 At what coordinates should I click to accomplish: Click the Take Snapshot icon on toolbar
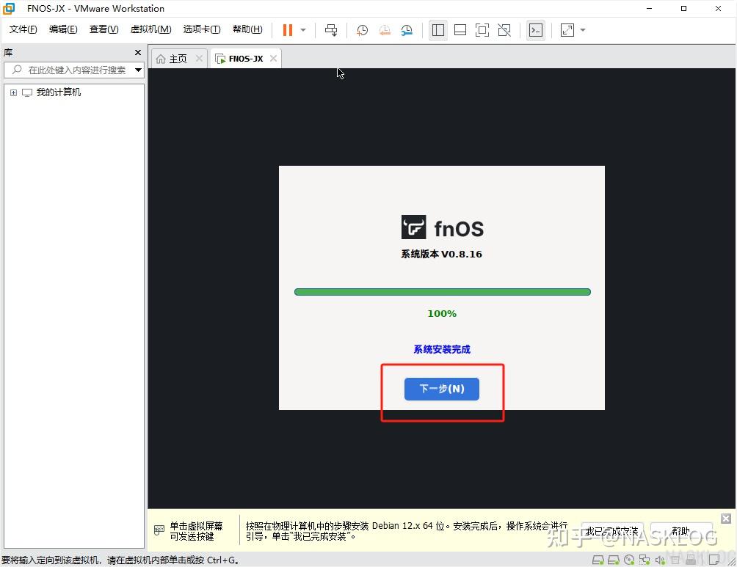tap(362, 30)
